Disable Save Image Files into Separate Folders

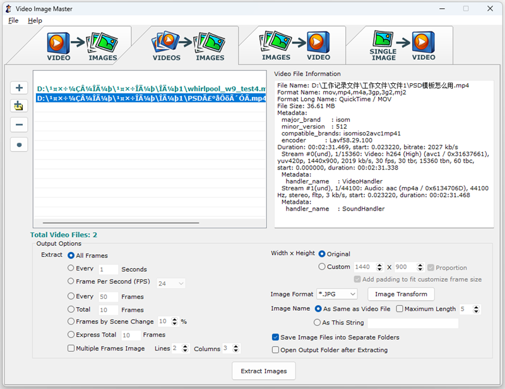click(275, 337)
